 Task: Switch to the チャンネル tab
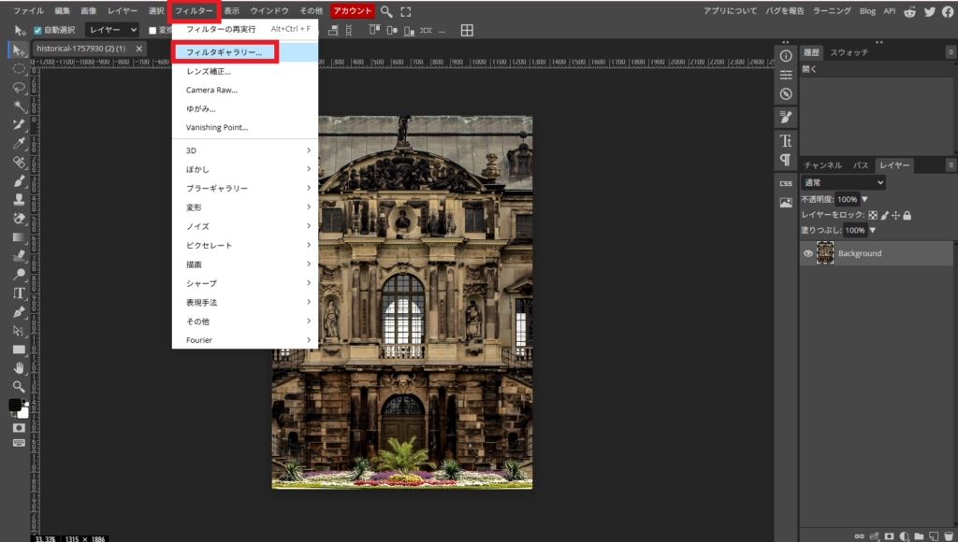(x=822, y=165)
